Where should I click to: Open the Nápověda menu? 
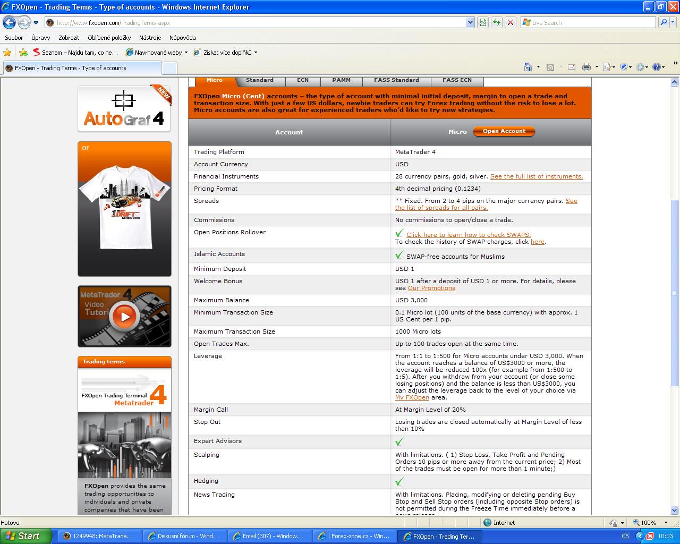coord(182,38)
